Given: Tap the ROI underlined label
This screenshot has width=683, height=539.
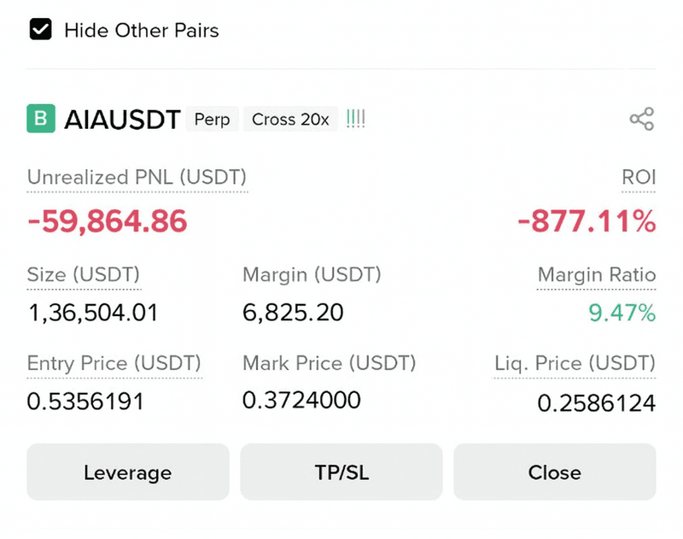Looking at the screenshot, I should point(639,178).
